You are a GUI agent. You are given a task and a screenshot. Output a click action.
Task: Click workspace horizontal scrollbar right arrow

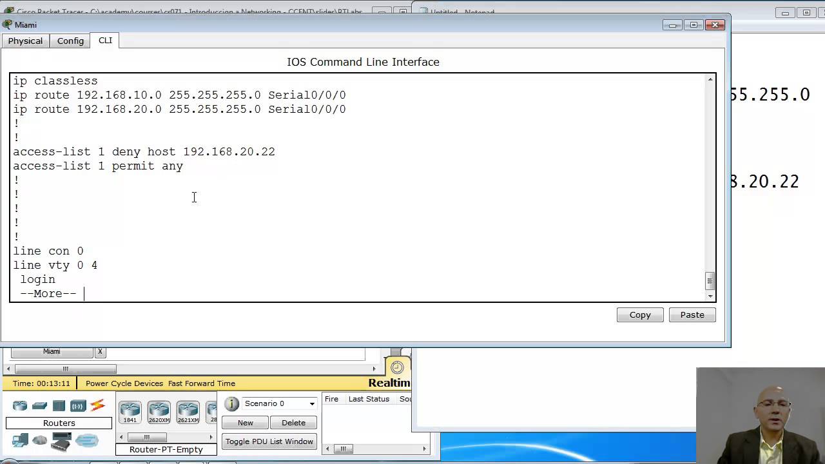[x=374, y=369]
